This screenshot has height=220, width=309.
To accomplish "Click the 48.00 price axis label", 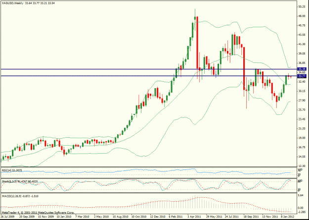I will point(302,16).
